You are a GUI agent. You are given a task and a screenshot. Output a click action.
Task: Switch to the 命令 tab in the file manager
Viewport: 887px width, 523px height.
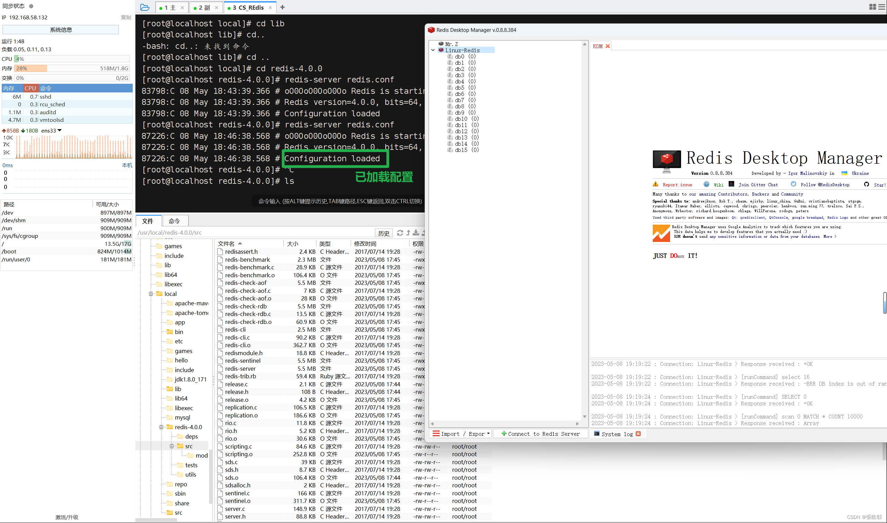pyautogui.click(x=175, y=220)
